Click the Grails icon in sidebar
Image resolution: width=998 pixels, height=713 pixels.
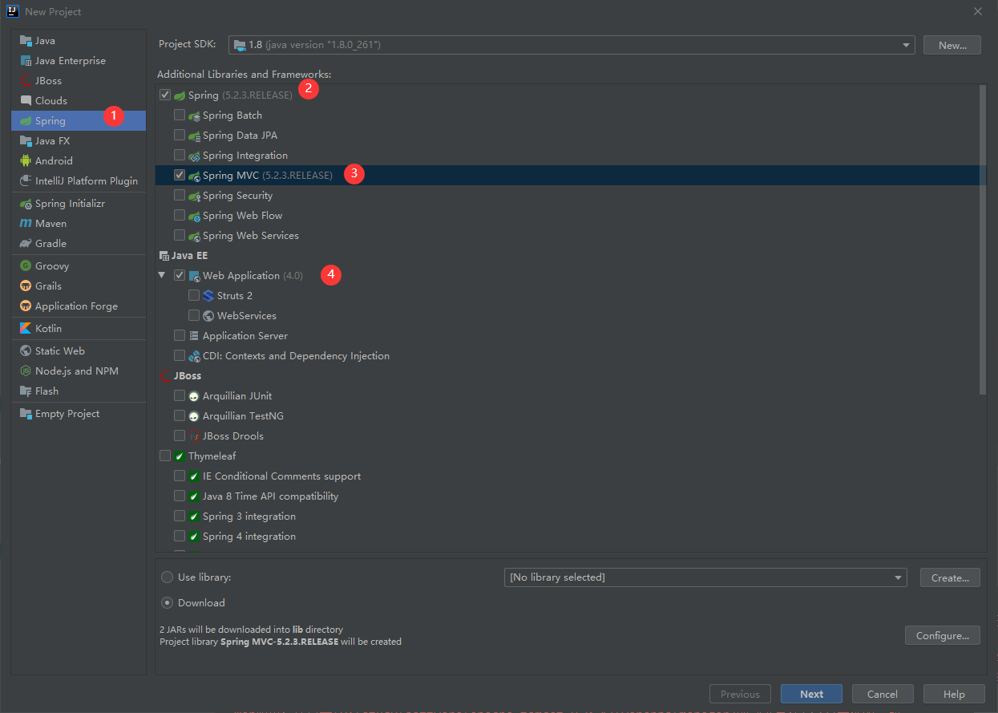coord(26,286)
